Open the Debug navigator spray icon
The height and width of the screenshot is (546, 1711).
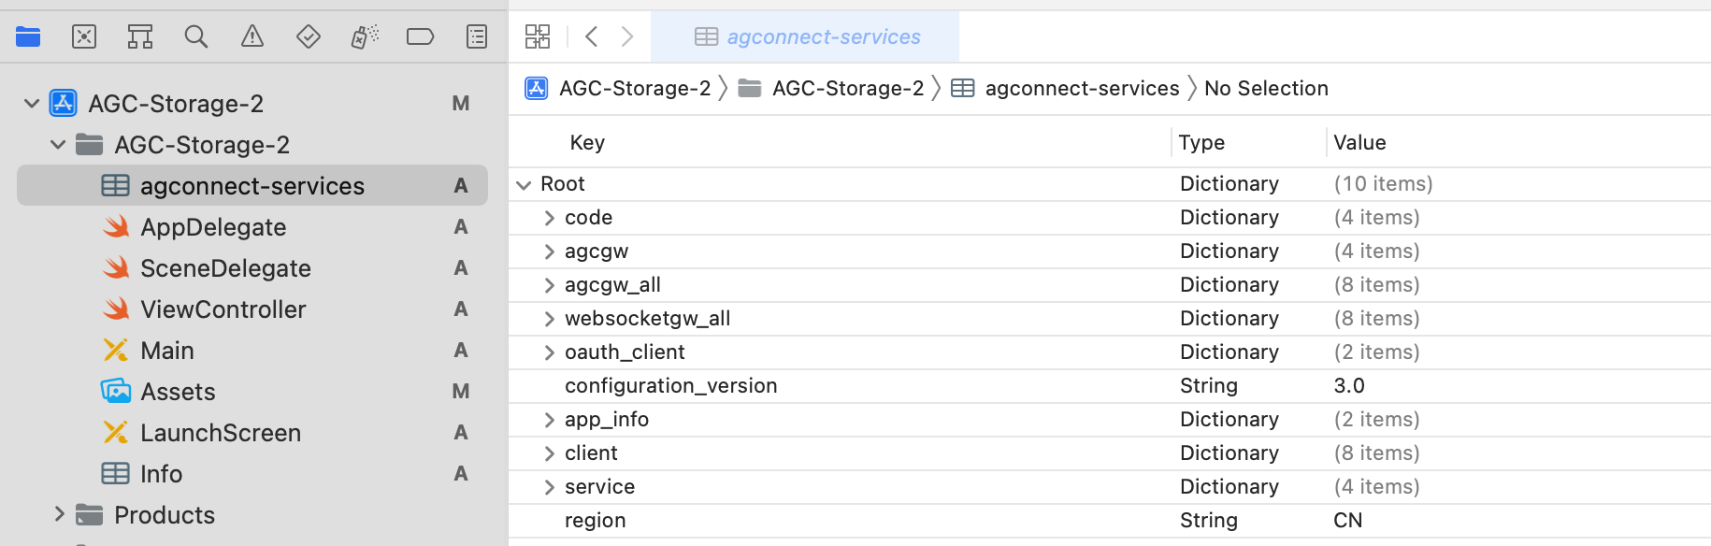point(365,36)
